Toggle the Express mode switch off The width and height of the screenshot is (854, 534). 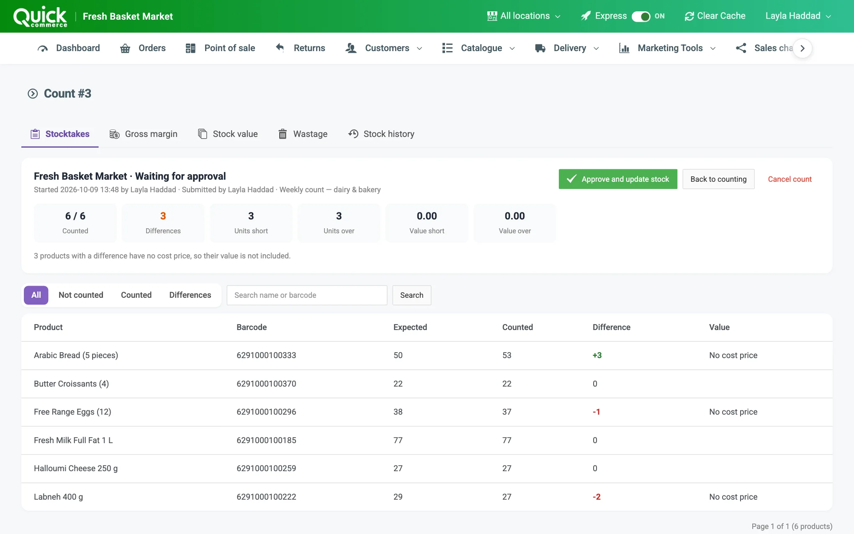tap(640, 16)
